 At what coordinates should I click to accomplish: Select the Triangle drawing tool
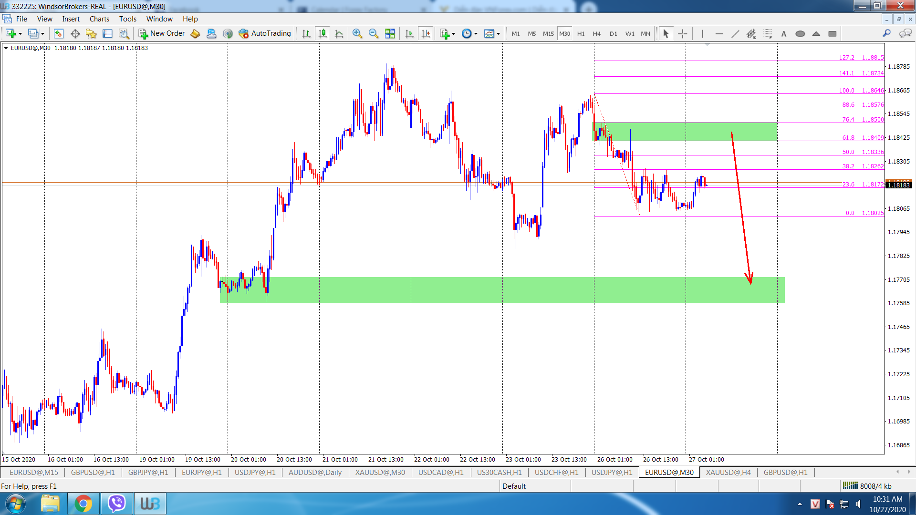(816, 33)
